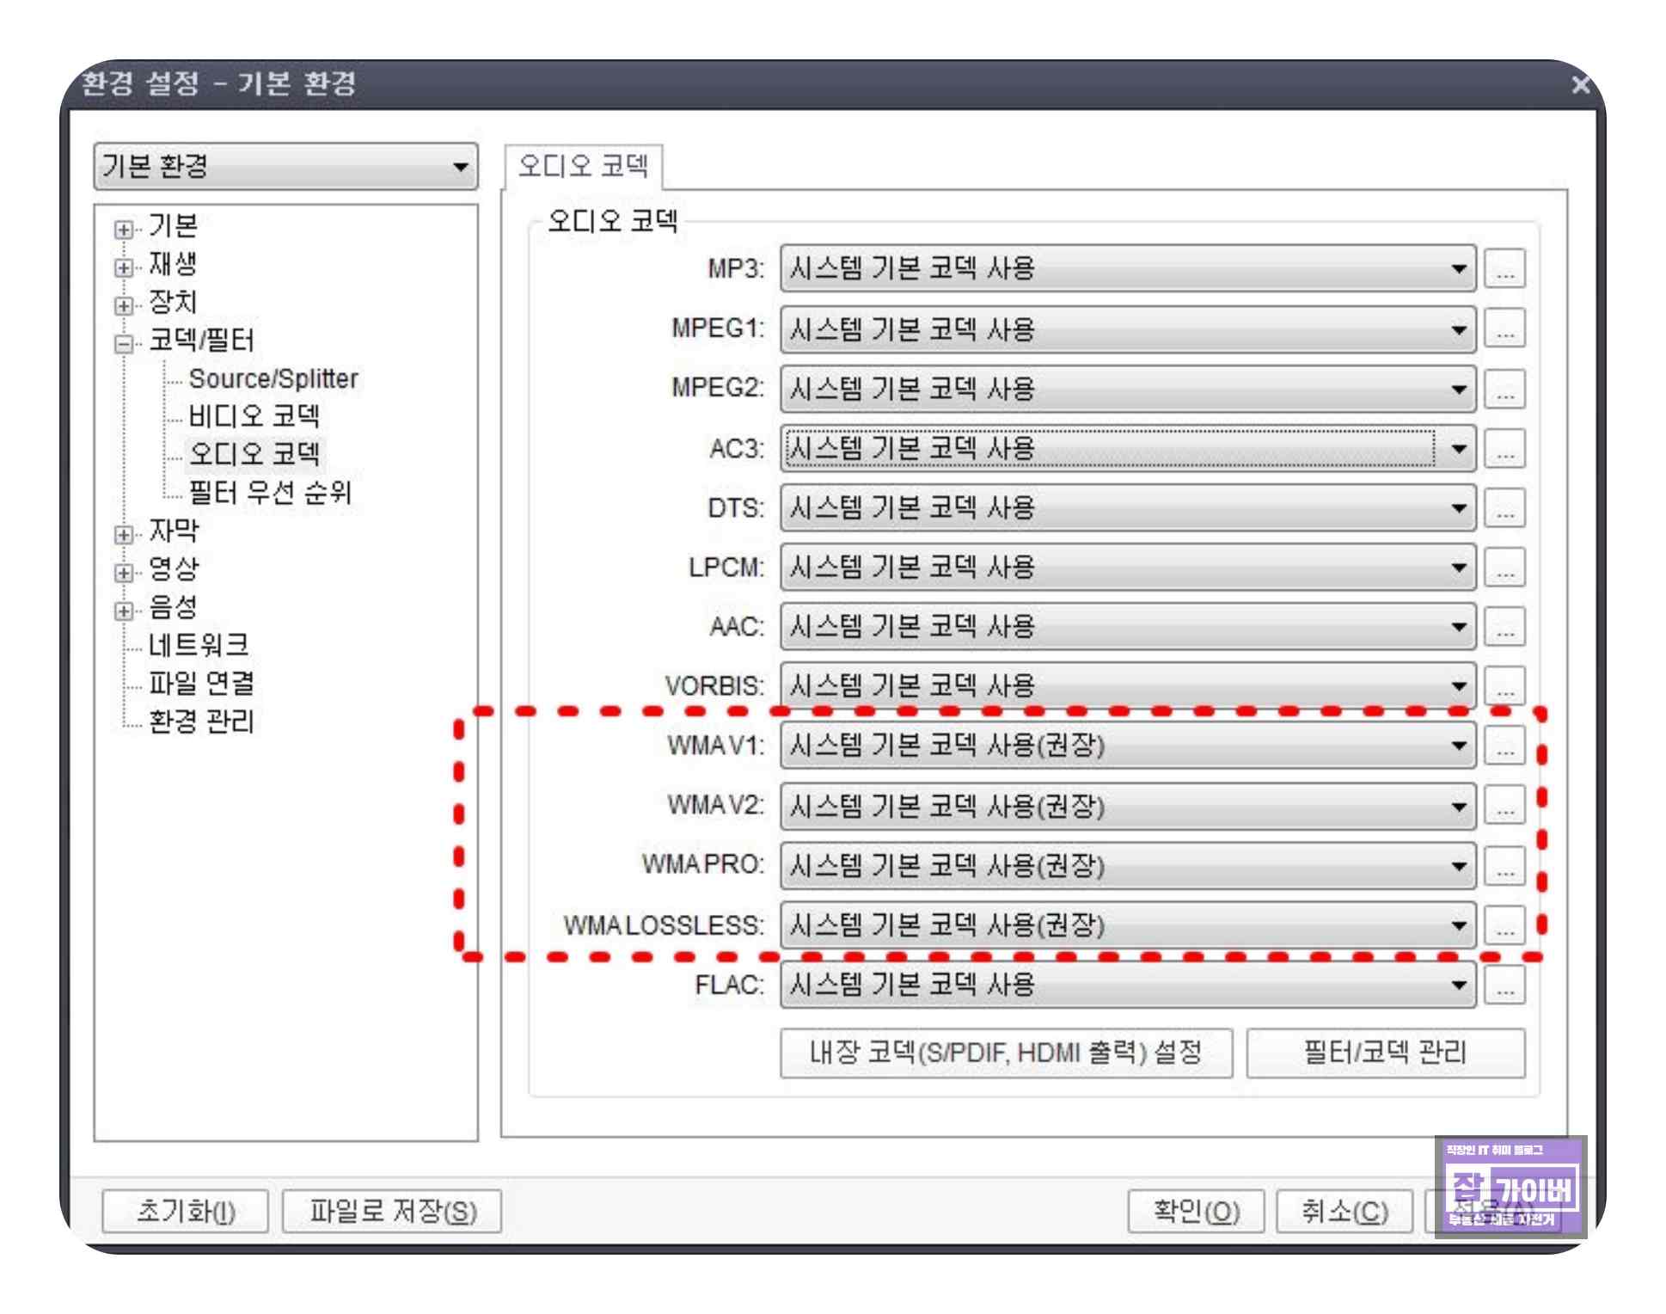Open the WMA LOSSLESS codec dropdown
Screen dimensions: 1666x1314
1127,925
